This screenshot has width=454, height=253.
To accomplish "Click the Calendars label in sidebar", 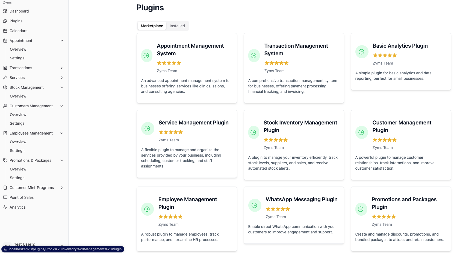I will [x=18, y=31].
